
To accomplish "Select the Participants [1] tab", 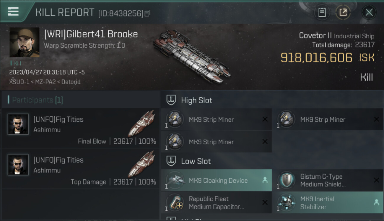I will pyautogui.click(x=38, y=100).
